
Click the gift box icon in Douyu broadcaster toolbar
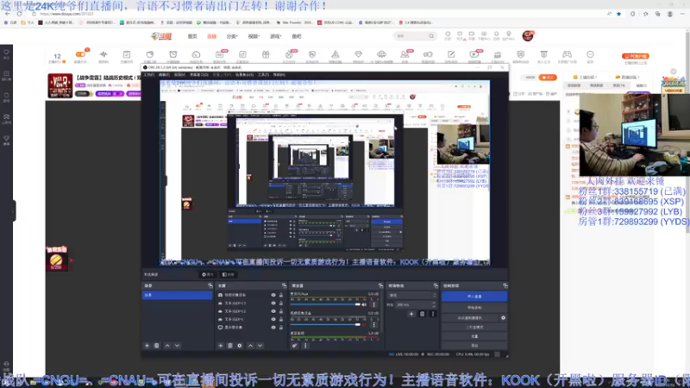[266, 54]
